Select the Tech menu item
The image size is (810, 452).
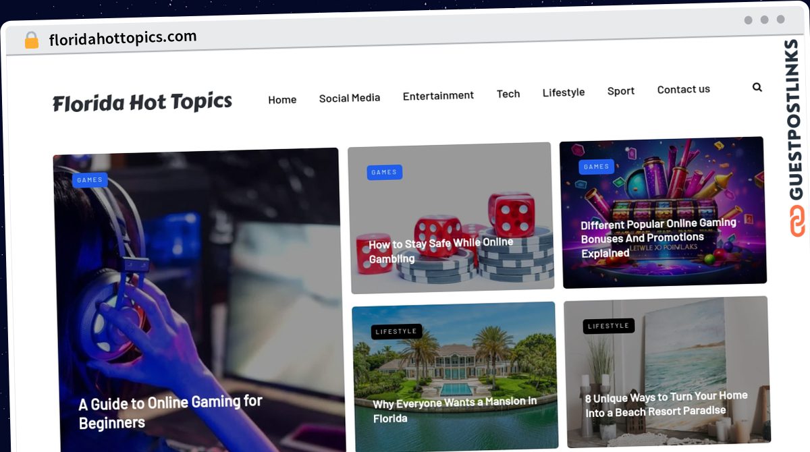pos(508,94)
